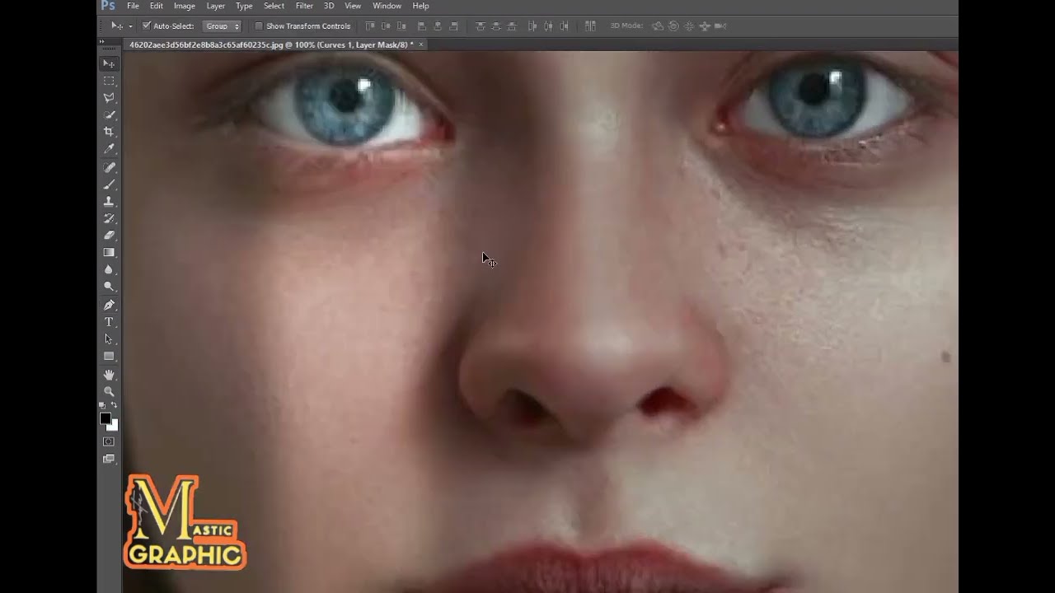Align horizontal centers of layers
Viewport: 1055px width, 593px height.
tap(438, 26)
